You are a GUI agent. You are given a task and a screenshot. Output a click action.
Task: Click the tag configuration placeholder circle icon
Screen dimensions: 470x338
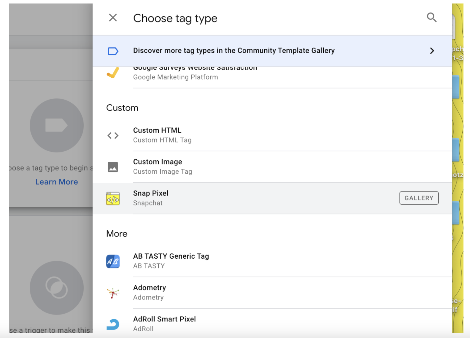(57, 125)
